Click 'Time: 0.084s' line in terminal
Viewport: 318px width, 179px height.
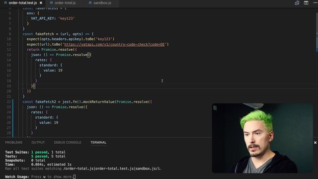coord(38,165)
